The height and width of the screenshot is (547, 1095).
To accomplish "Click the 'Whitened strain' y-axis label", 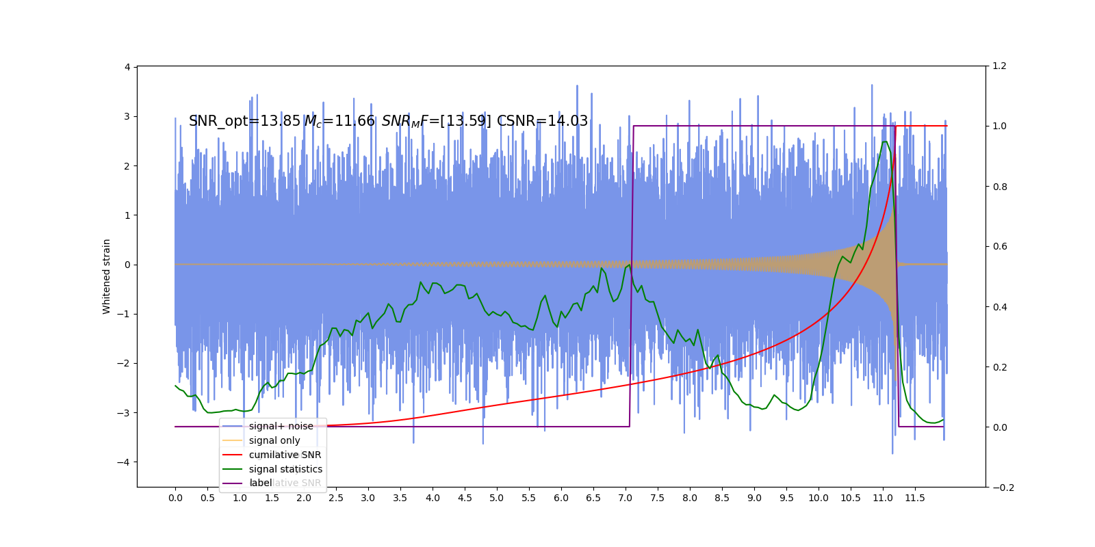I will click(x=107, y=276).
